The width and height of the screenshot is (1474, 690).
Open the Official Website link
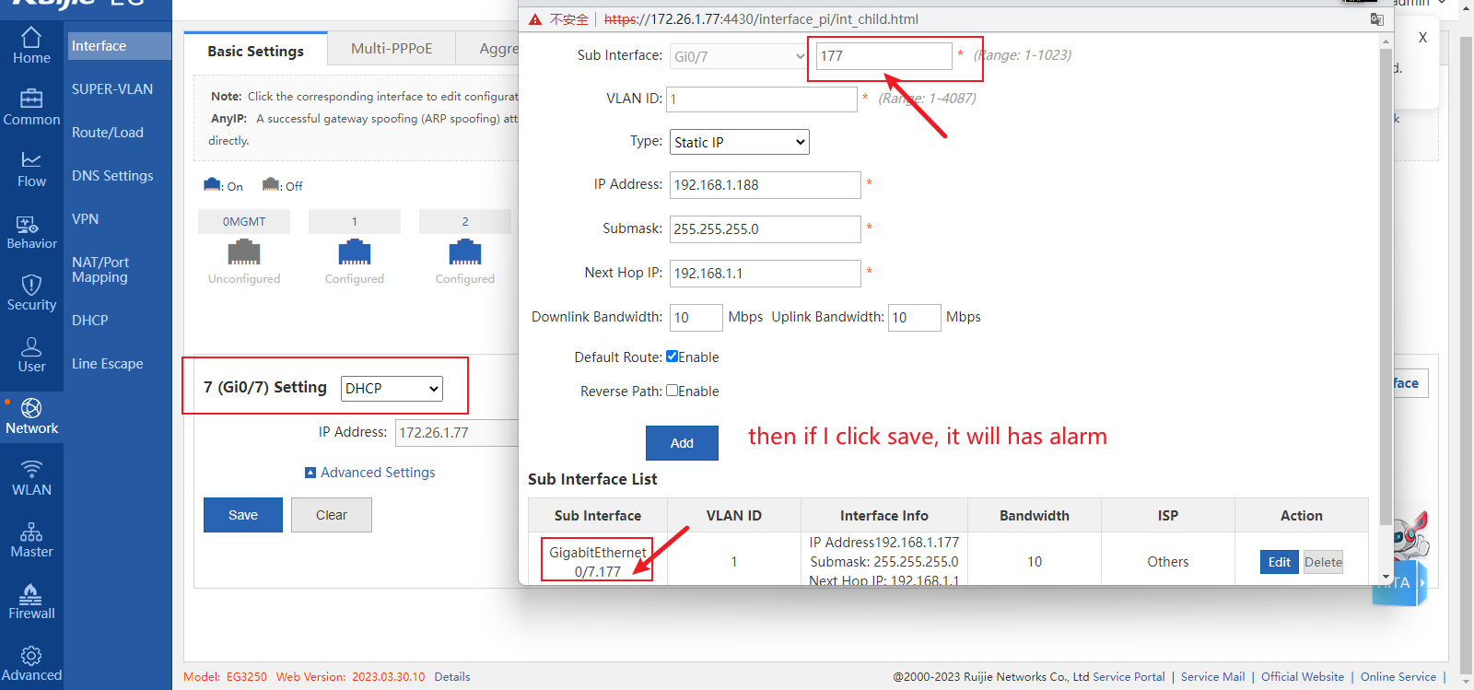(x=1303, y=676)
